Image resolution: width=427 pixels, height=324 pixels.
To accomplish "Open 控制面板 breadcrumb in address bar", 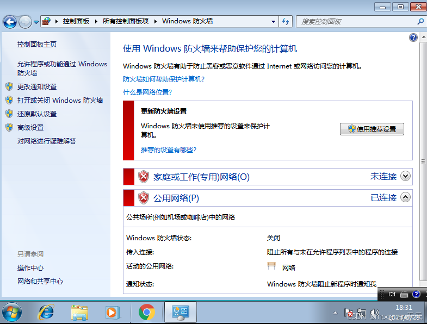I will [76, 21].
